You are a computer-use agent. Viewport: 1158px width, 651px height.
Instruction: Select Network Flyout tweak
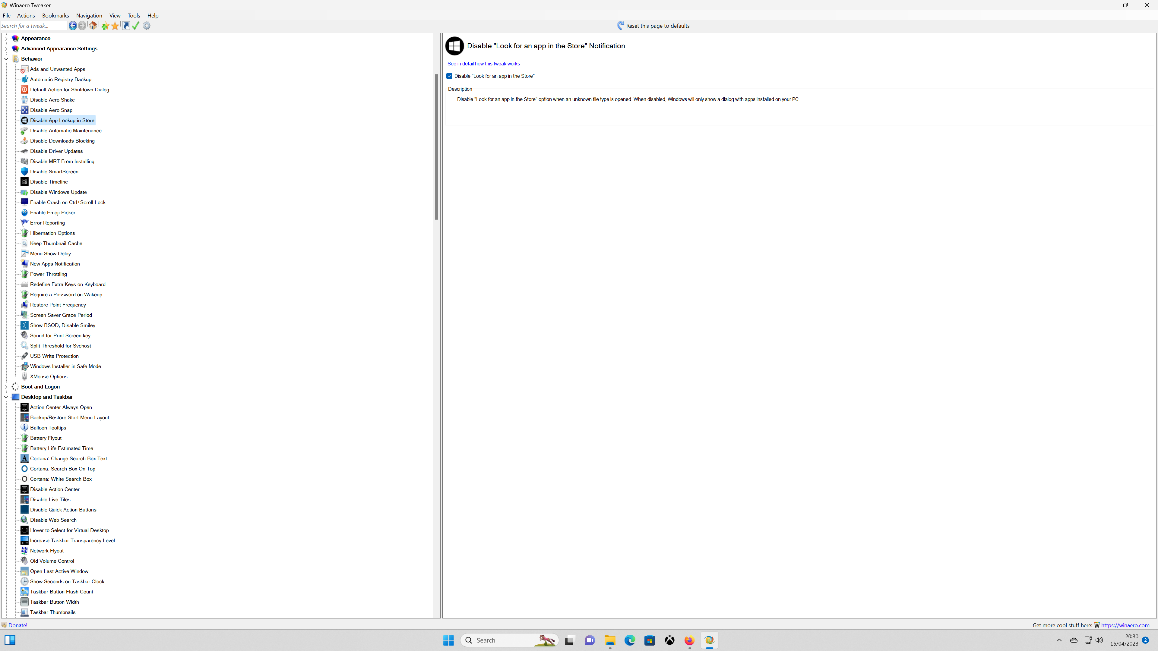(47, 551)
